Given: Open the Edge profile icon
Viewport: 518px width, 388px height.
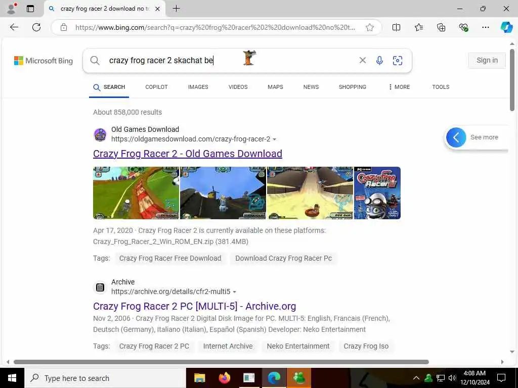Looking at the screenshot, I should point(12,9).
